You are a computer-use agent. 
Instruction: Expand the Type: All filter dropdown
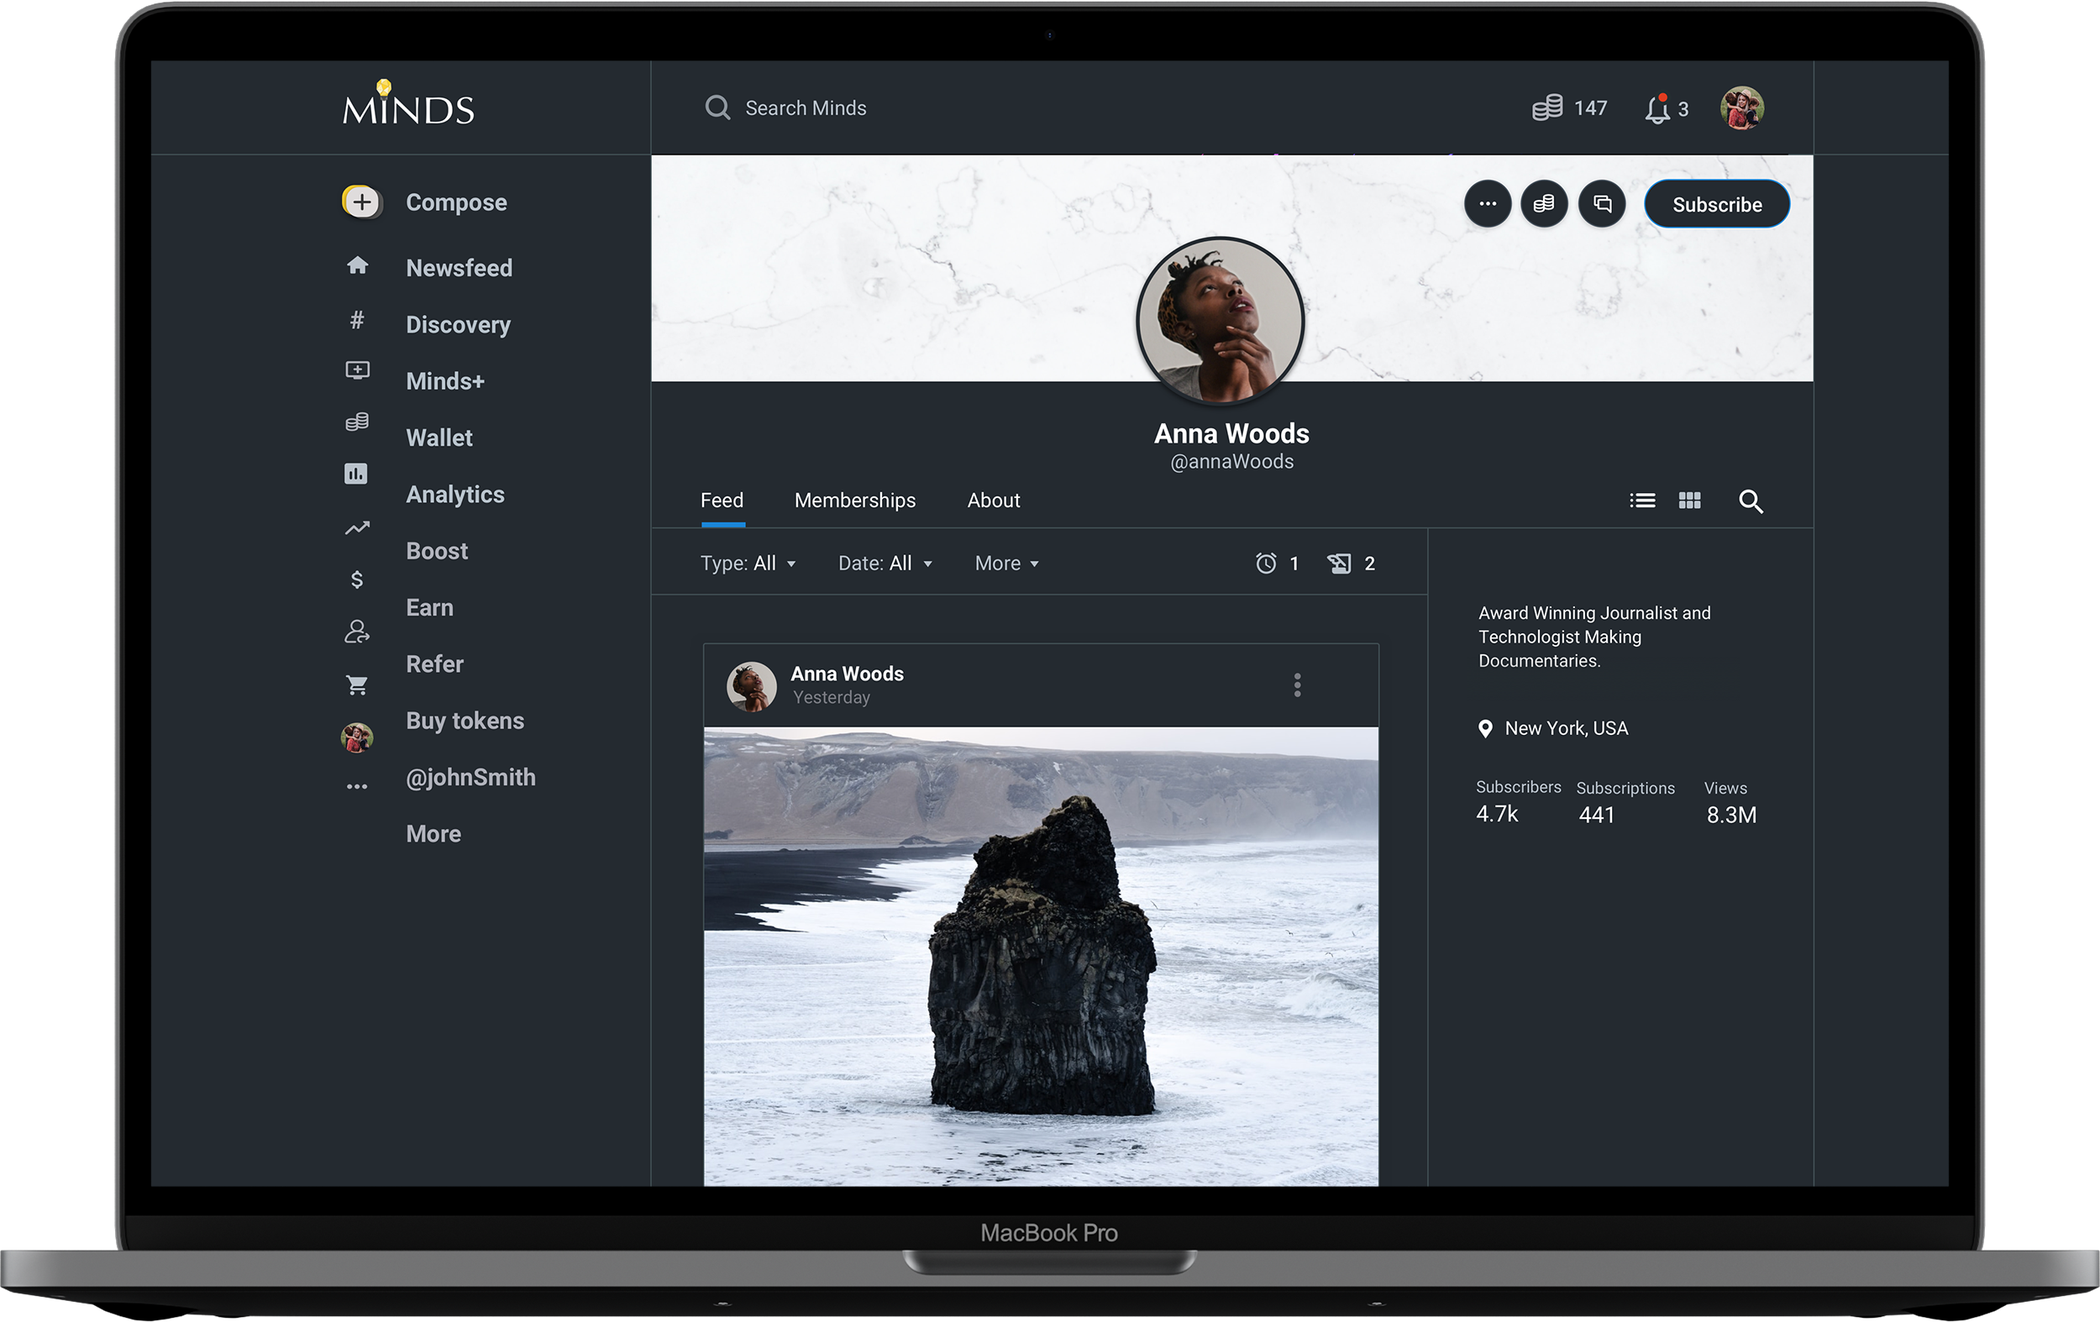click(748, 564)
